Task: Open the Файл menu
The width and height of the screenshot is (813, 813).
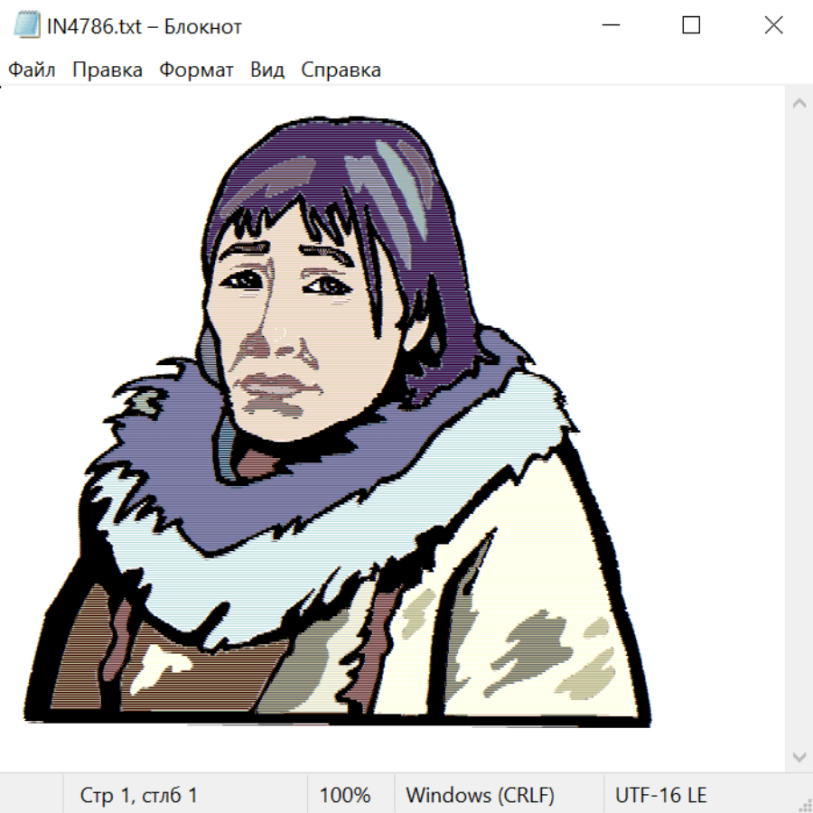Action: (33, 70)
